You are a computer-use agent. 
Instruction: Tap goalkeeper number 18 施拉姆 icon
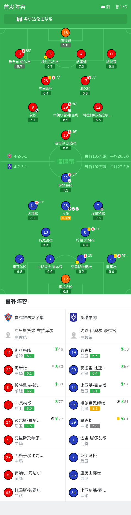click(66, 33)
